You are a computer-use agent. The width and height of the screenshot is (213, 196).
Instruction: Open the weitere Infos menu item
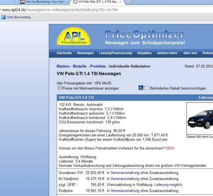[167, 53]
